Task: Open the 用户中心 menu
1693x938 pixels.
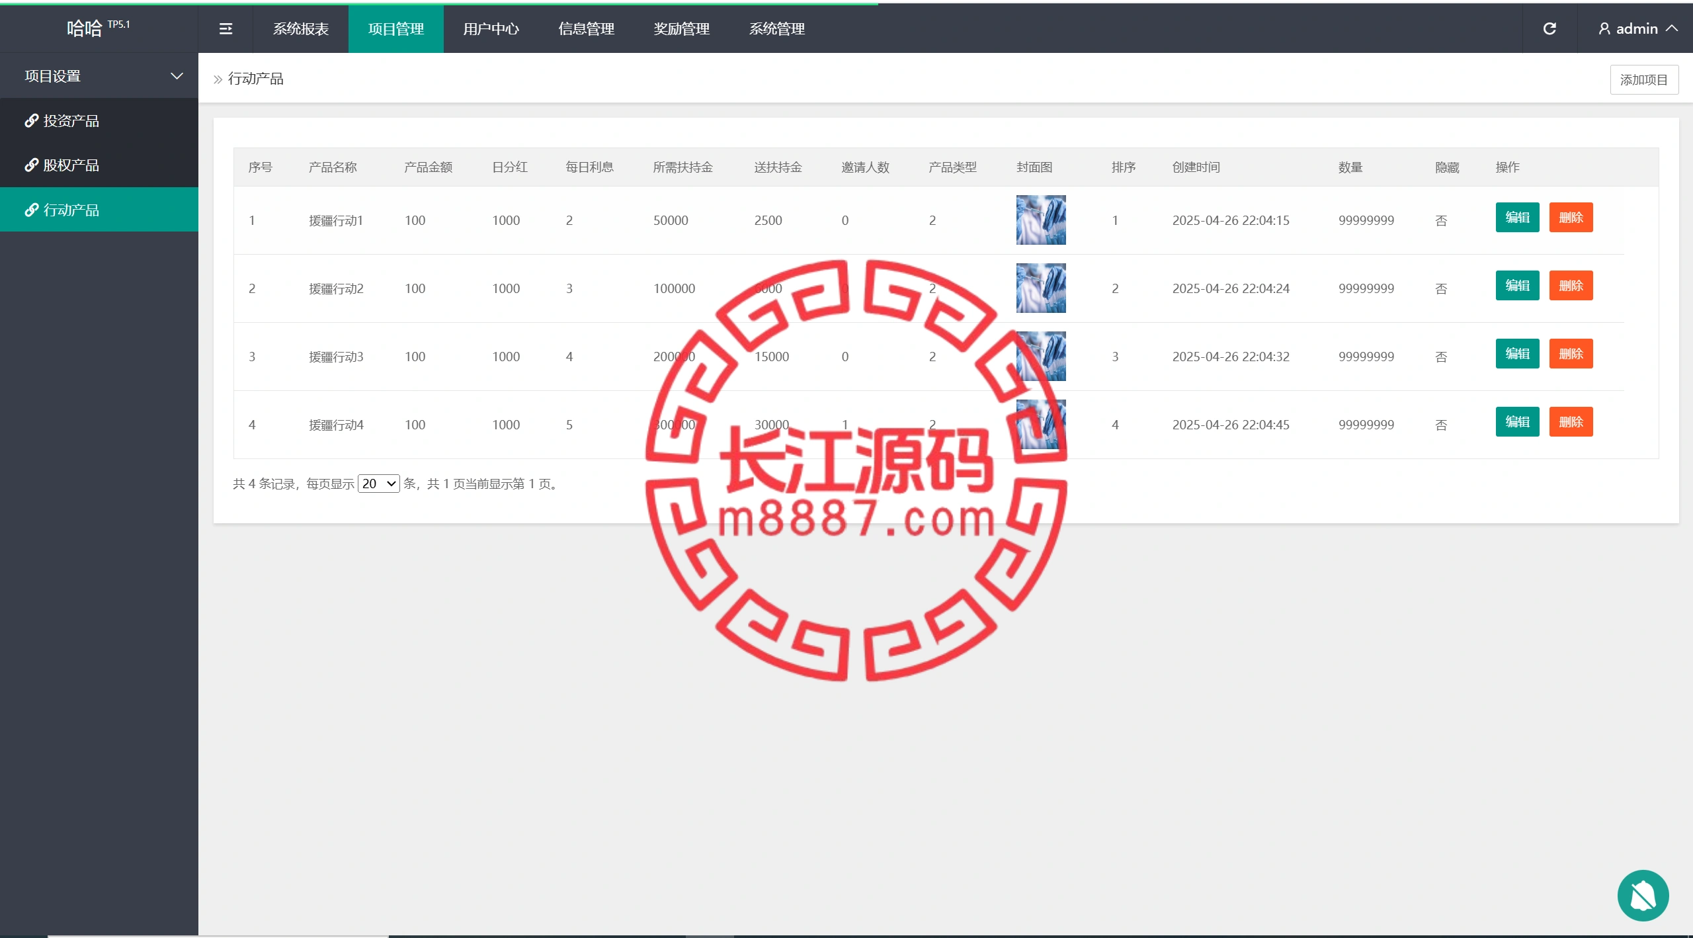Action: [491, 28]
